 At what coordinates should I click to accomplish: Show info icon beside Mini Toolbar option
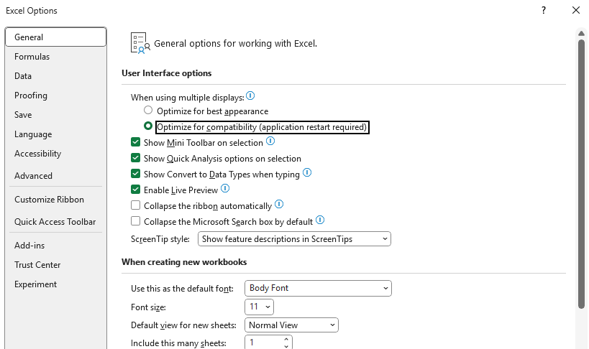click(270, 141)
